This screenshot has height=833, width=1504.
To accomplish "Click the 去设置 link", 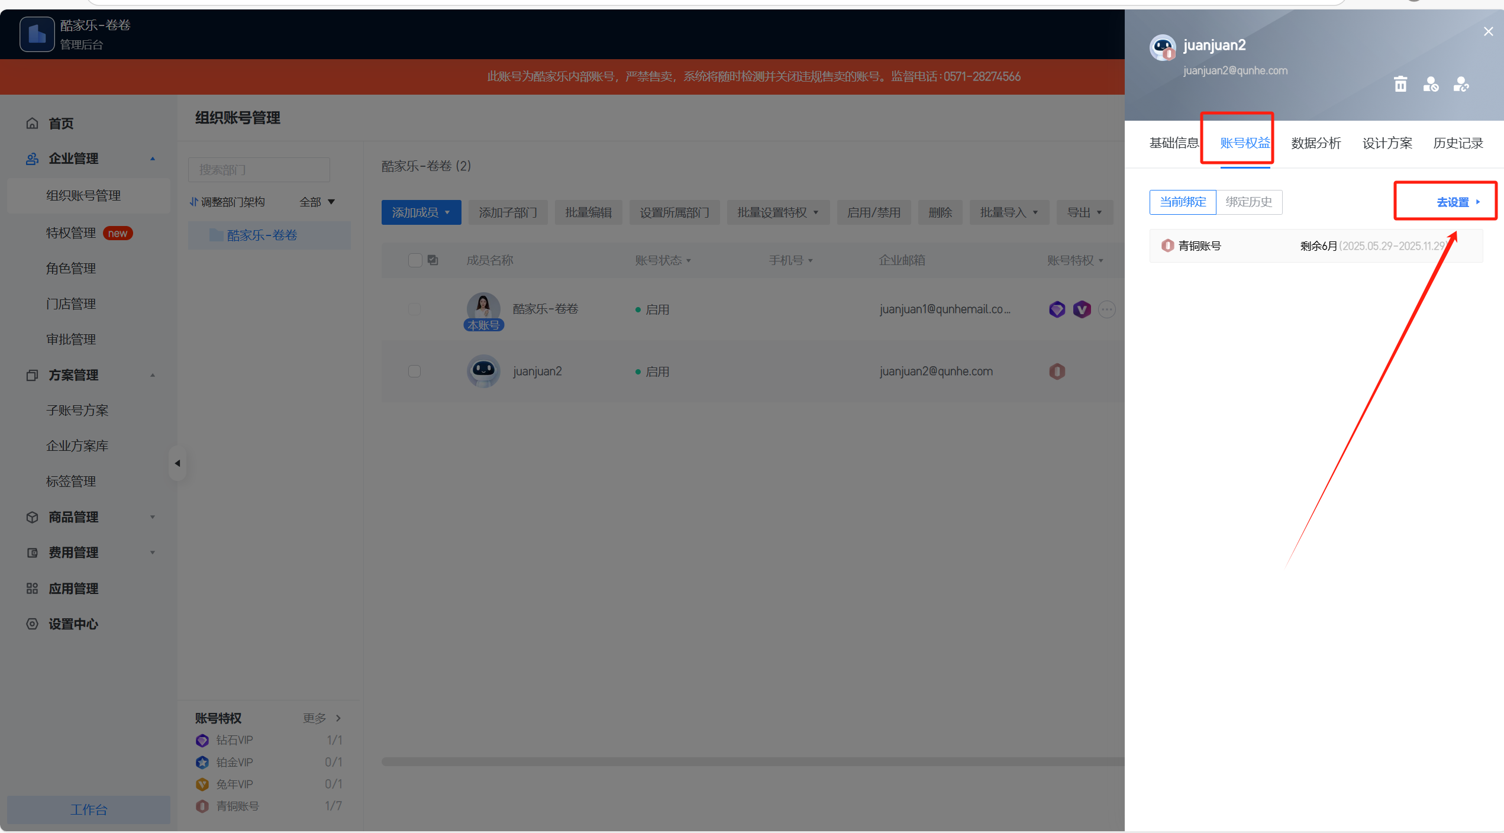I will pyautogui.click(x=1453, y=202).
